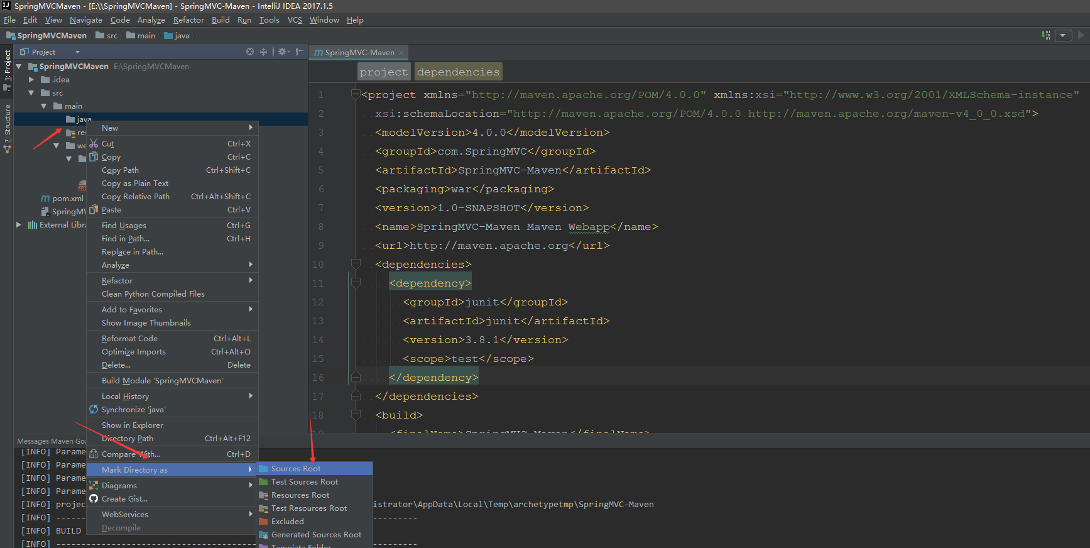Click the java folder icon in tree

click(70, 119)
